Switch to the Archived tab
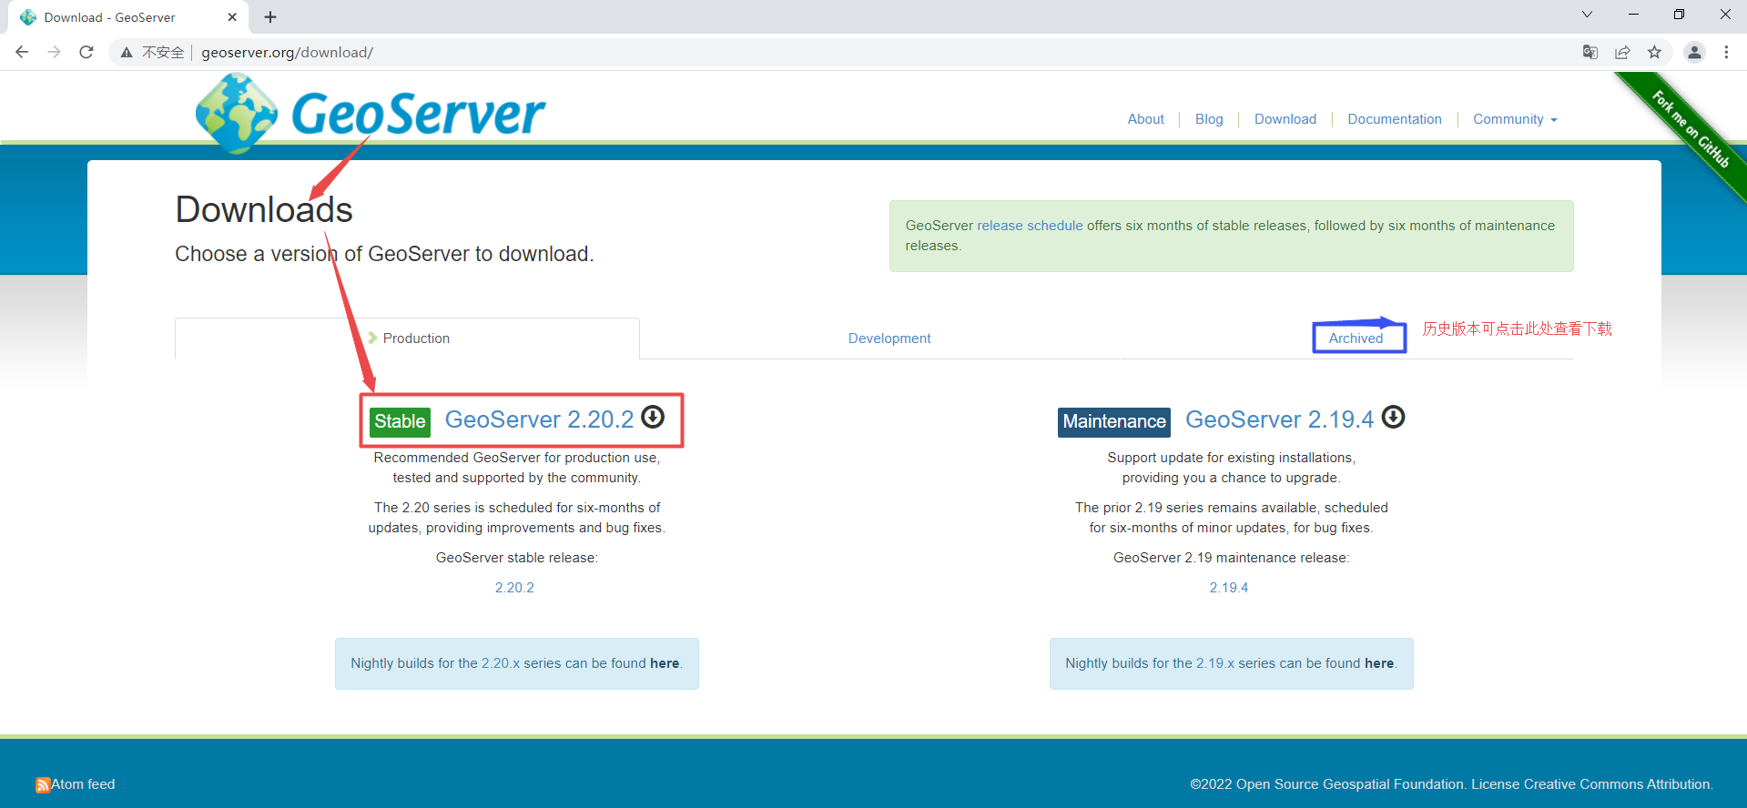The width and height of the screenshot is (1747, 808). tap(1356, 338)
